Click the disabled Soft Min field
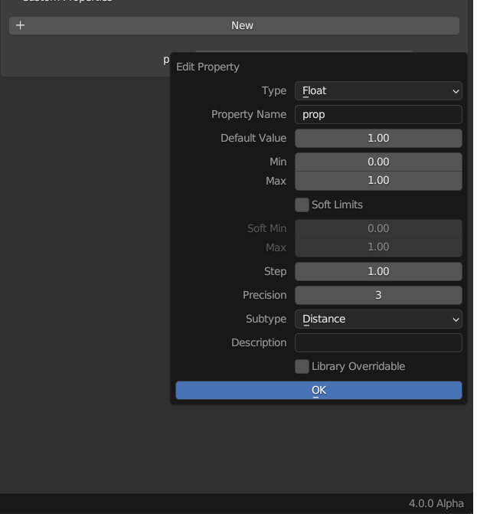This screenshot has height=514, width=477. coord(378,228)
